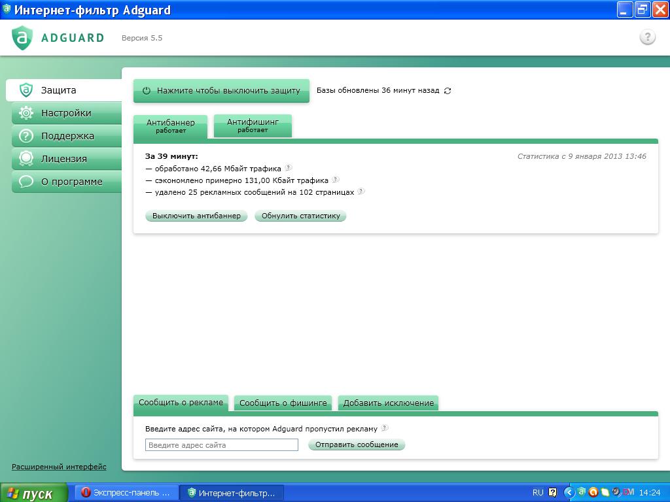Switch to Экспресс-панель Opera taskbar window

(x=126, y=493)
